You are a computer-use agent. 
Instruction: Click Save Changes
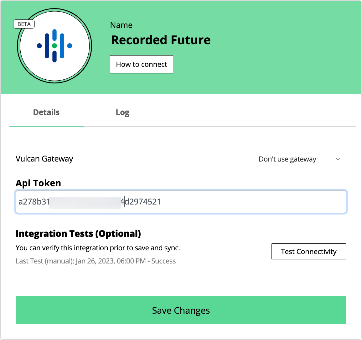coord(181,310)
